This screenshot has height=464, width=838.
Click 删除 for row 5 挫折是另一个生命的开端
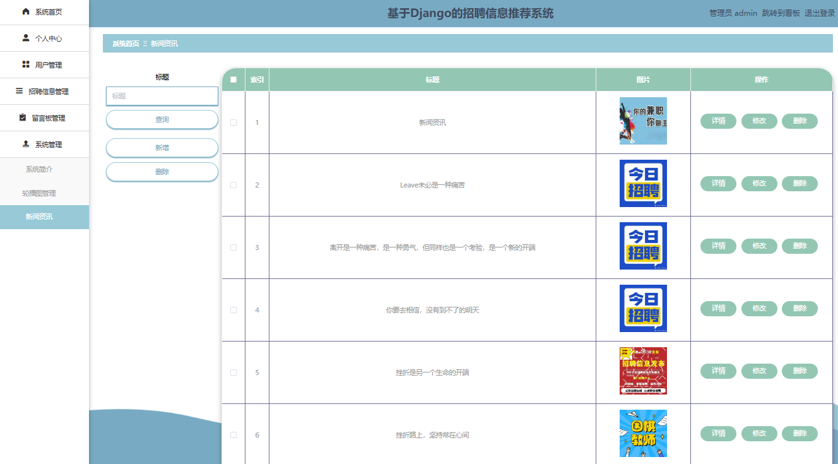(x=800, y=371)
